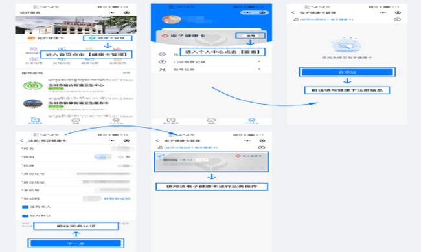Switch to the middle message tab on the home page
The height and width of the screenshot is (252, 421).
(76, 120)
